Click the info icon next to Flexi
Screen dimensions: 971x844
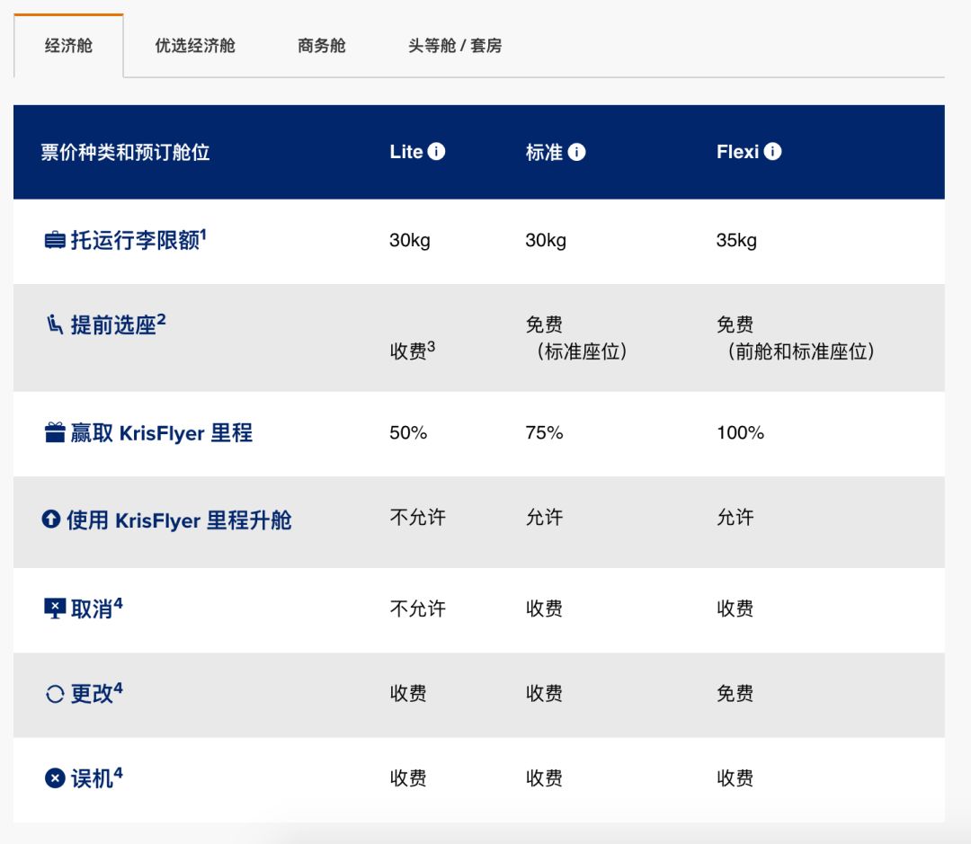tap(773, 152)
